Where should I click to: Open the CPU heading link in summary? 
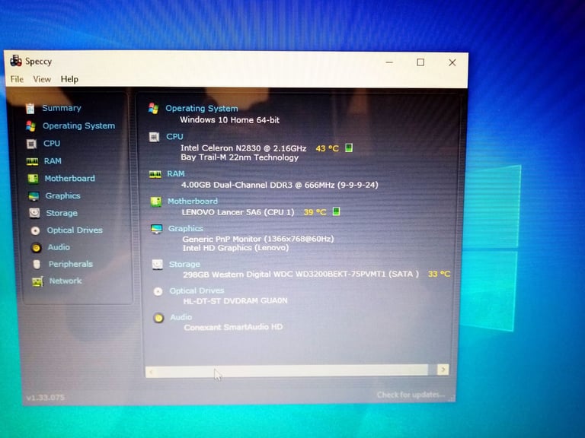(x=174, y=137)
